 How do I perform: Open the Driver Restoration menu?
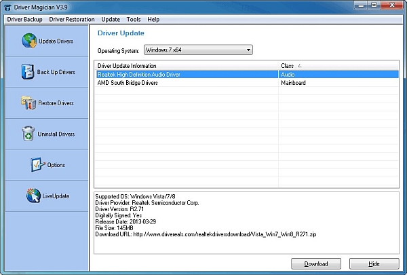pyautogui.click(x=72, y=20)
